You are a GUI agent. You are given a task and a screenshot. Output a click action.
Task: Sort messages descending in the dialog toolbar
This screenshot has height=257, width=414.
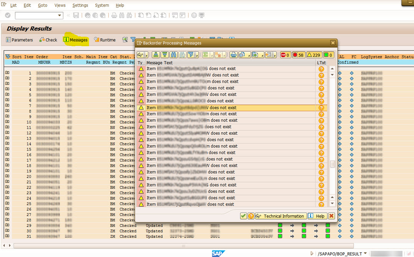(x=165, y=55)
